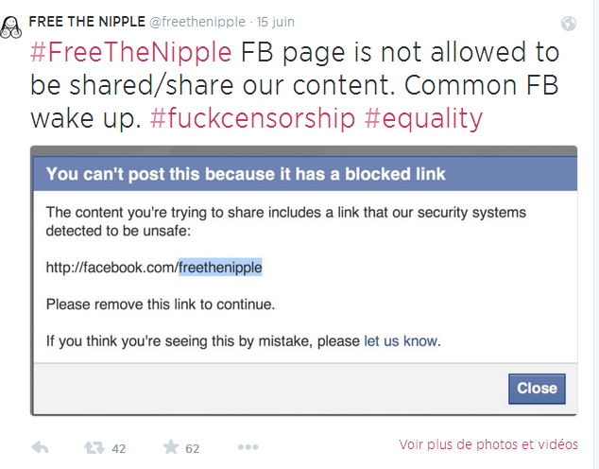Click the reply arrow icon
This screenshot has width=599, height=469.
tap(40, 447)
